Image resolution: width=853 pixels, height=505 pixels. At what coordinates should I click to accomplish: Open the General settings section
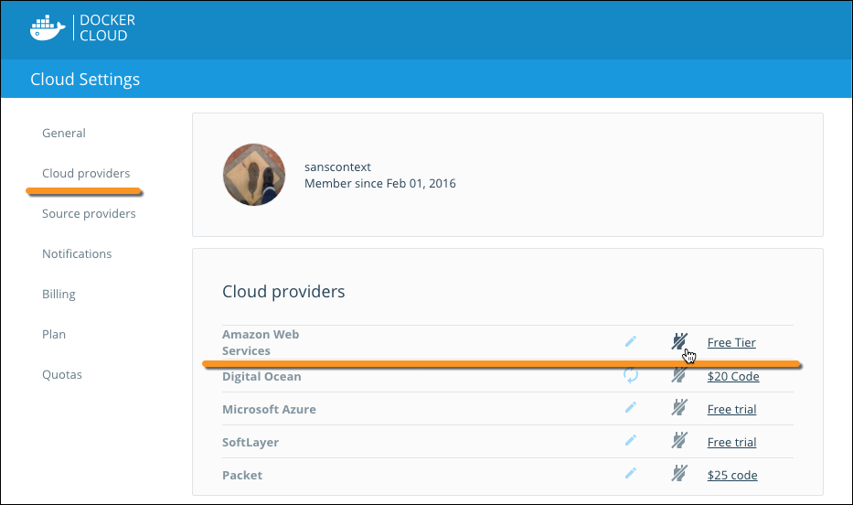point(64,134)
